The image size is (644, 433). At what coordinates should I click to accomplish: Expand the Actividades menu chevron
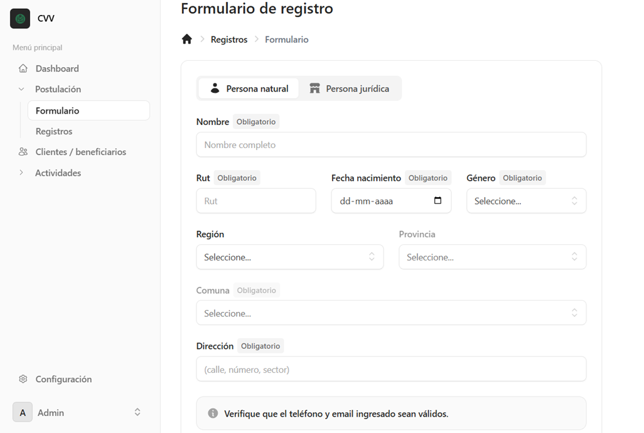click(21, 173)
